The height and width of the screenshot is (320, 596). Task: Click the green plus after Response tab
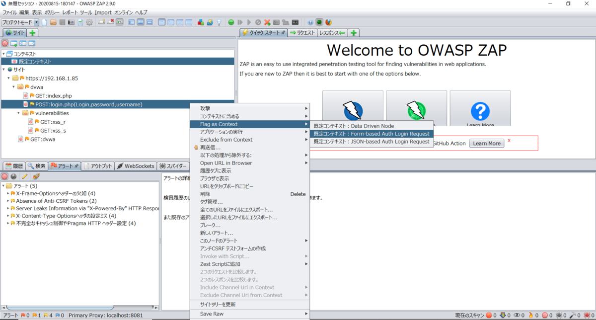[354, 33]
